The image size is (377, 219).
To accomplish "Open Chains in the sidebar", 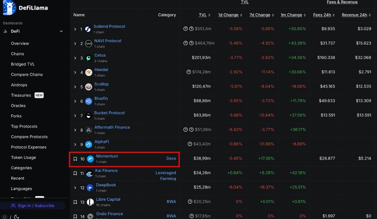I will tap(18, 54).
